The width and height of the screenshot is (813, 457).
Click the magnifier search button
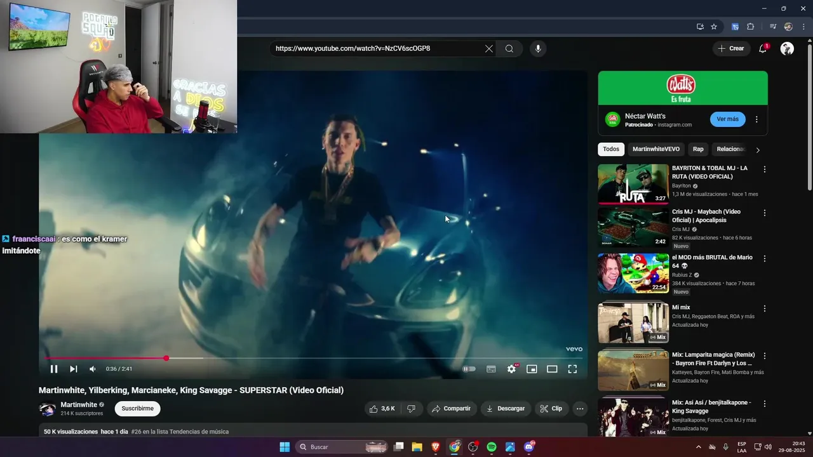tap(509, 48)
